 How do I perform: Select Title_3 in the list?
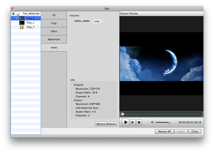point(26,18)
